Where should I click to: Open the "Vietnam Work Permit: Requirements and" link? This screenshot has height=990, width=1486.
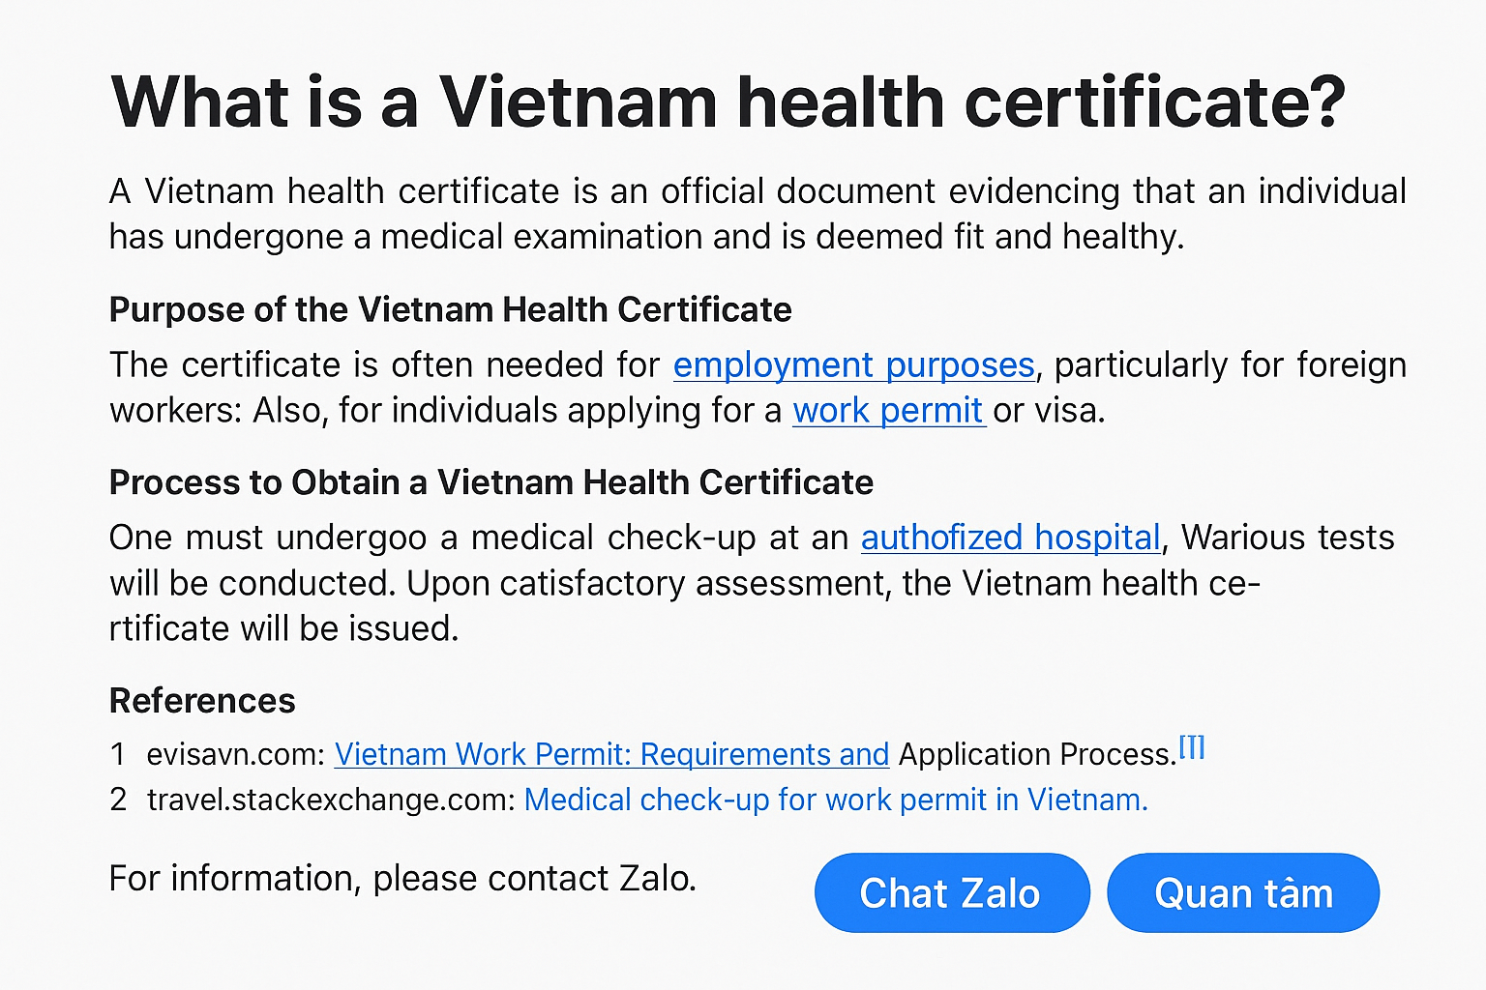click(x=611, y=755)
